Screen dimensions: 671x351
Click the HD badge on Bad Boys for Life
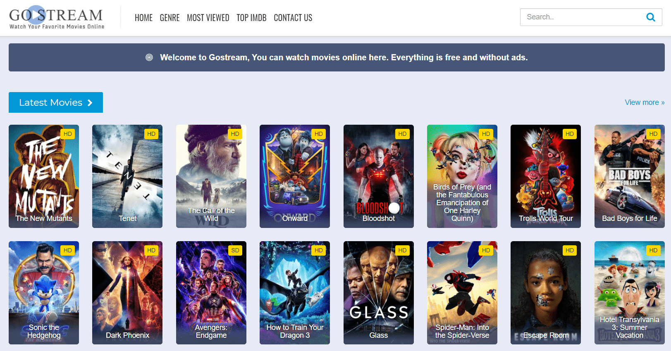[x=653, y=134]
